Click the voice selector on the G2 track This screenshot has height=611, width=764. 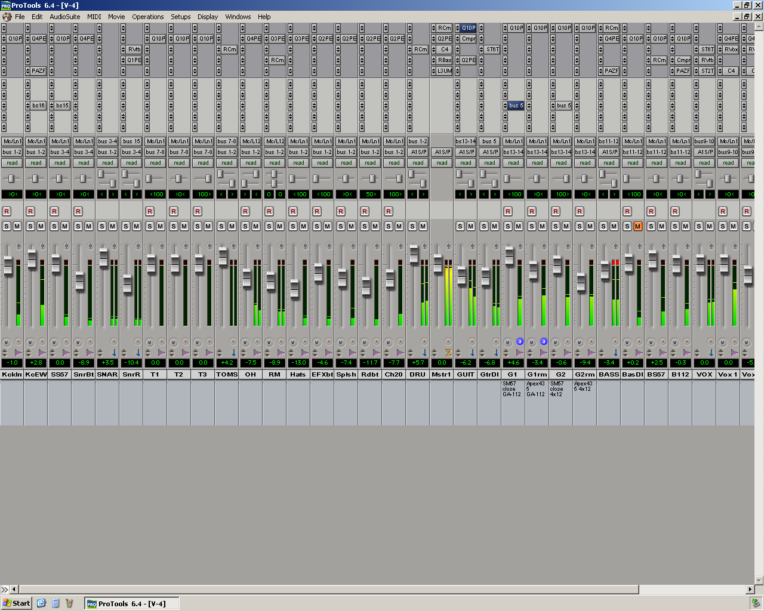pyautogui.click(x=556, y=342)
